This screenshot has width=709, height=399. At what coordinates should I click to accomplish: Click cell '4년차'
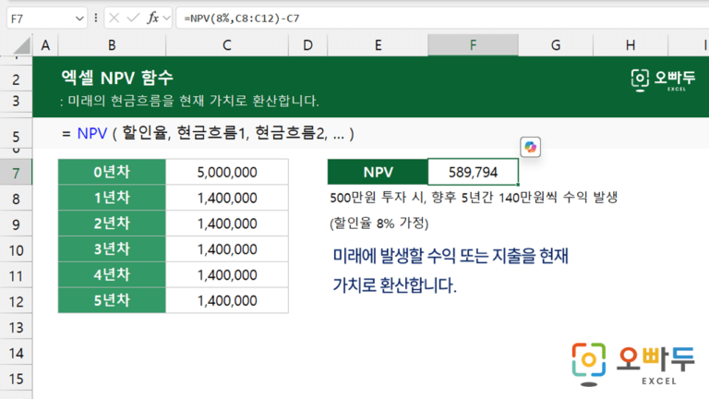point(112,275)
